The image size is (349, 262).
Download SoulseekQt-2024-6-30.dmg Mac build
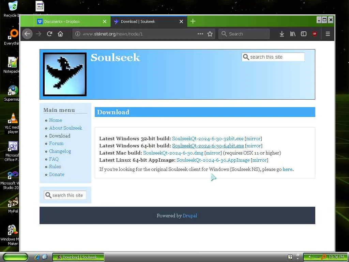(x=173, y=153)
